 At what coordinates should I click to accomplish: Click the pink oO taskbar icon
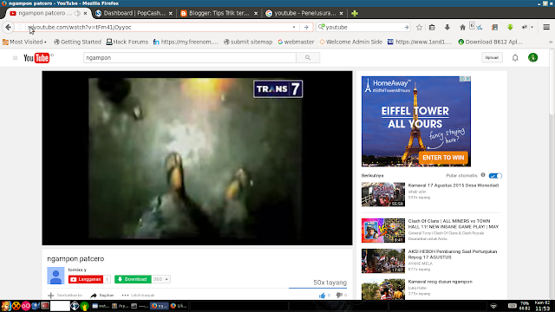(x=25, y=306)
